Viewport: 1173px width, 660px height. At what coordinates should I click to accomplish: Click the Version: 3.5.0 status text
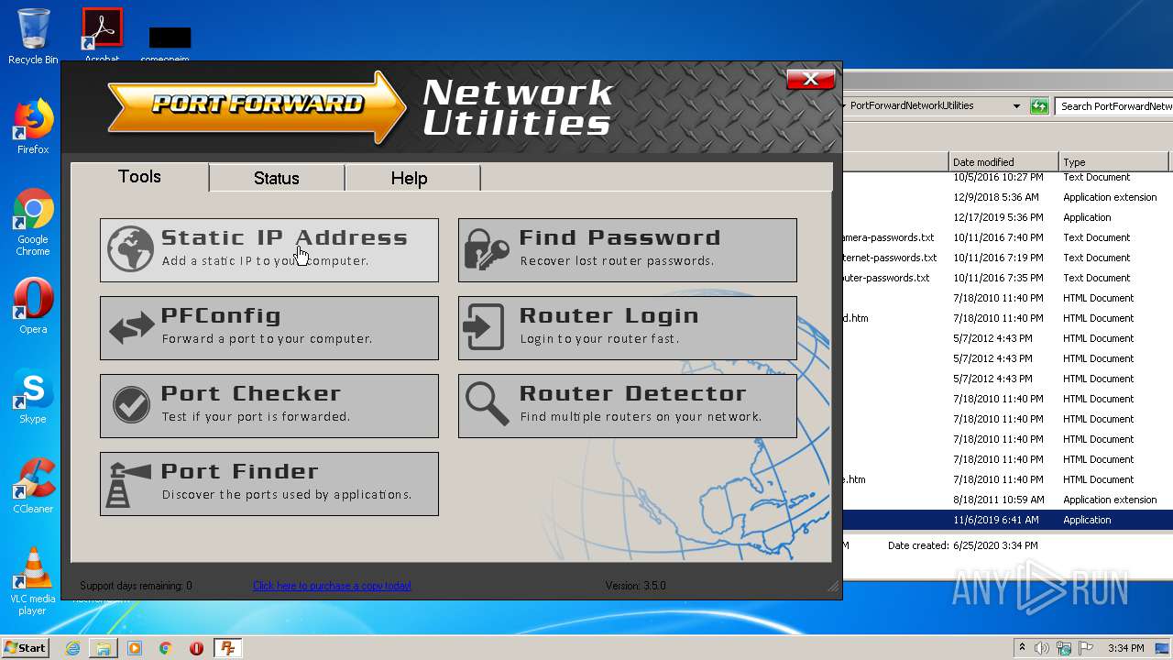coord(635,586)
